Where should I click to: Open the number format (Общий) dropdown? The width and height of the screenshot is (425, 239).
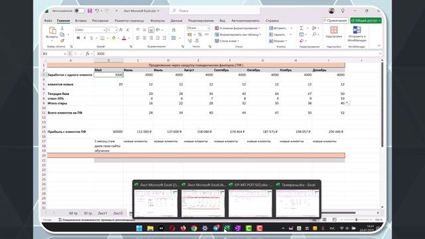208,28
